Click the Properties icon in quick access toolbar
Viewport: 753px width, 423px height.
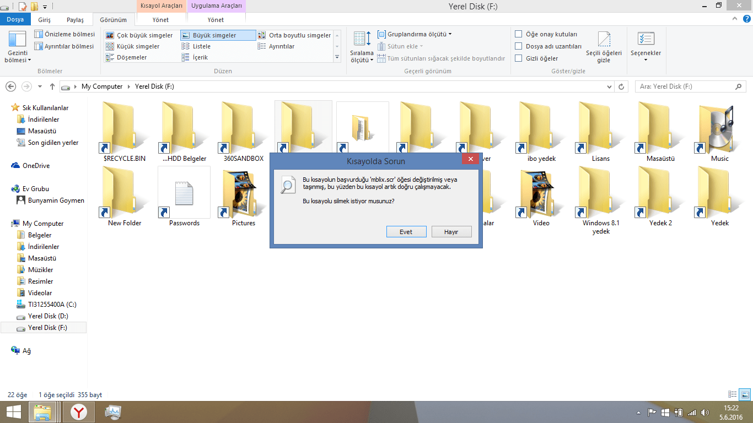coord(23,7)
